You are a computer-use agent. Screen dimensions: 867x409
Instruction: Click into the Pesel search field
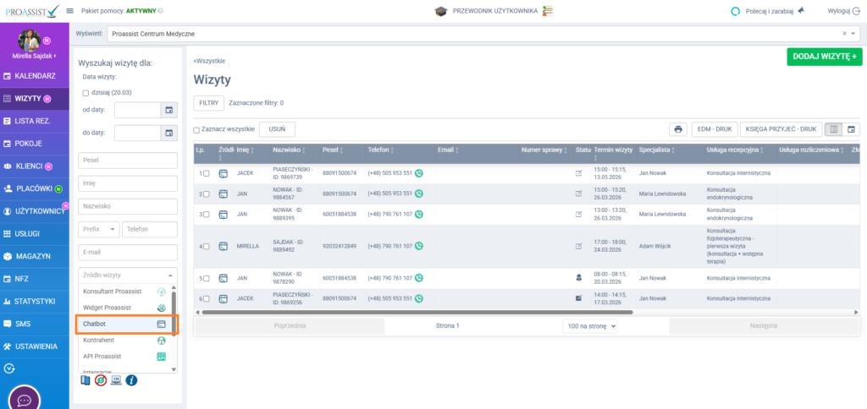127,161
